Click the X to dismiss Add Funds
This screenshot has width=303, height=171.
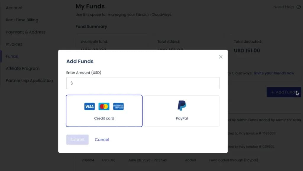point(220,57)
